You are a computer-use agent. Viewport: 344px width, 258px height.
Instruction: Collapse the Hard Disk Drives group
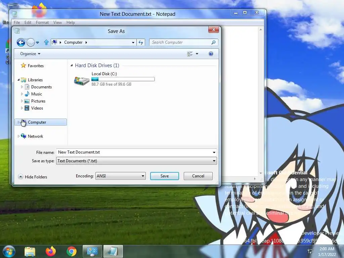coord(72,66)
